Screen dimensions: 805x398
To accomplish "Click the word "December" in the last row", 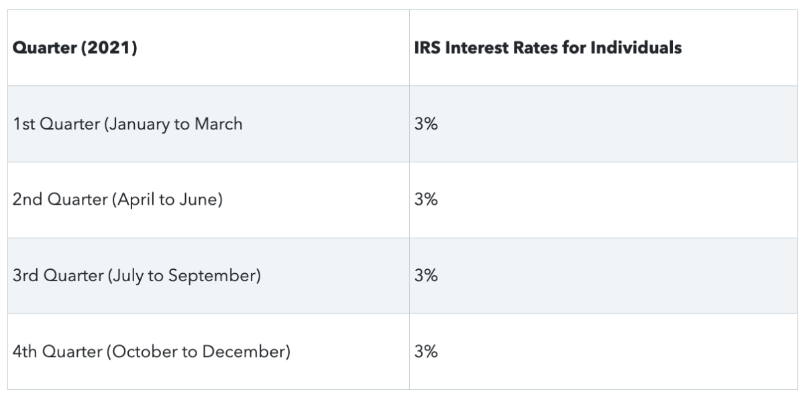I will tap(248, 352).
